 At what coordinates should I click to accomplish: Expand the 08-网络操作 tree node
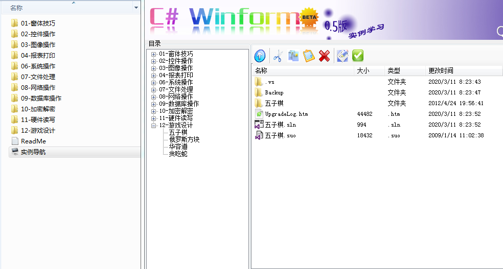pyautogui.click(x=154, y=97)
